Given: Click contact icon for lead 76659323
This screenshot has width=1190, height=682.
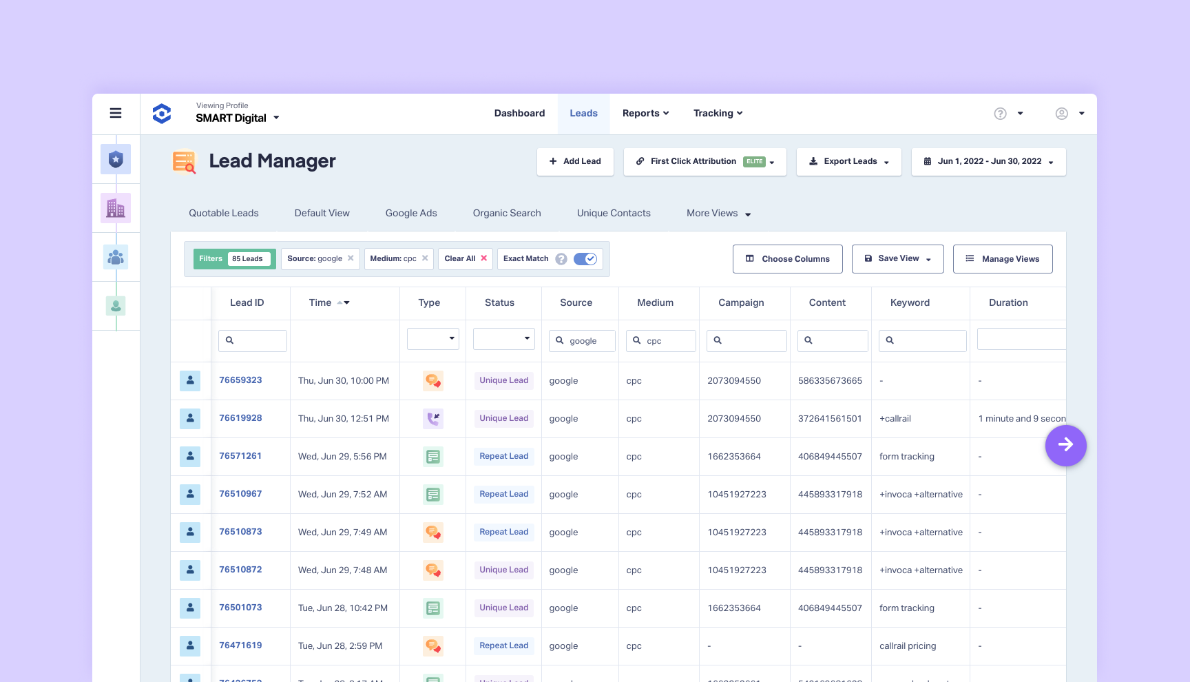Looking at the screenshot, I should pos(190,380).
